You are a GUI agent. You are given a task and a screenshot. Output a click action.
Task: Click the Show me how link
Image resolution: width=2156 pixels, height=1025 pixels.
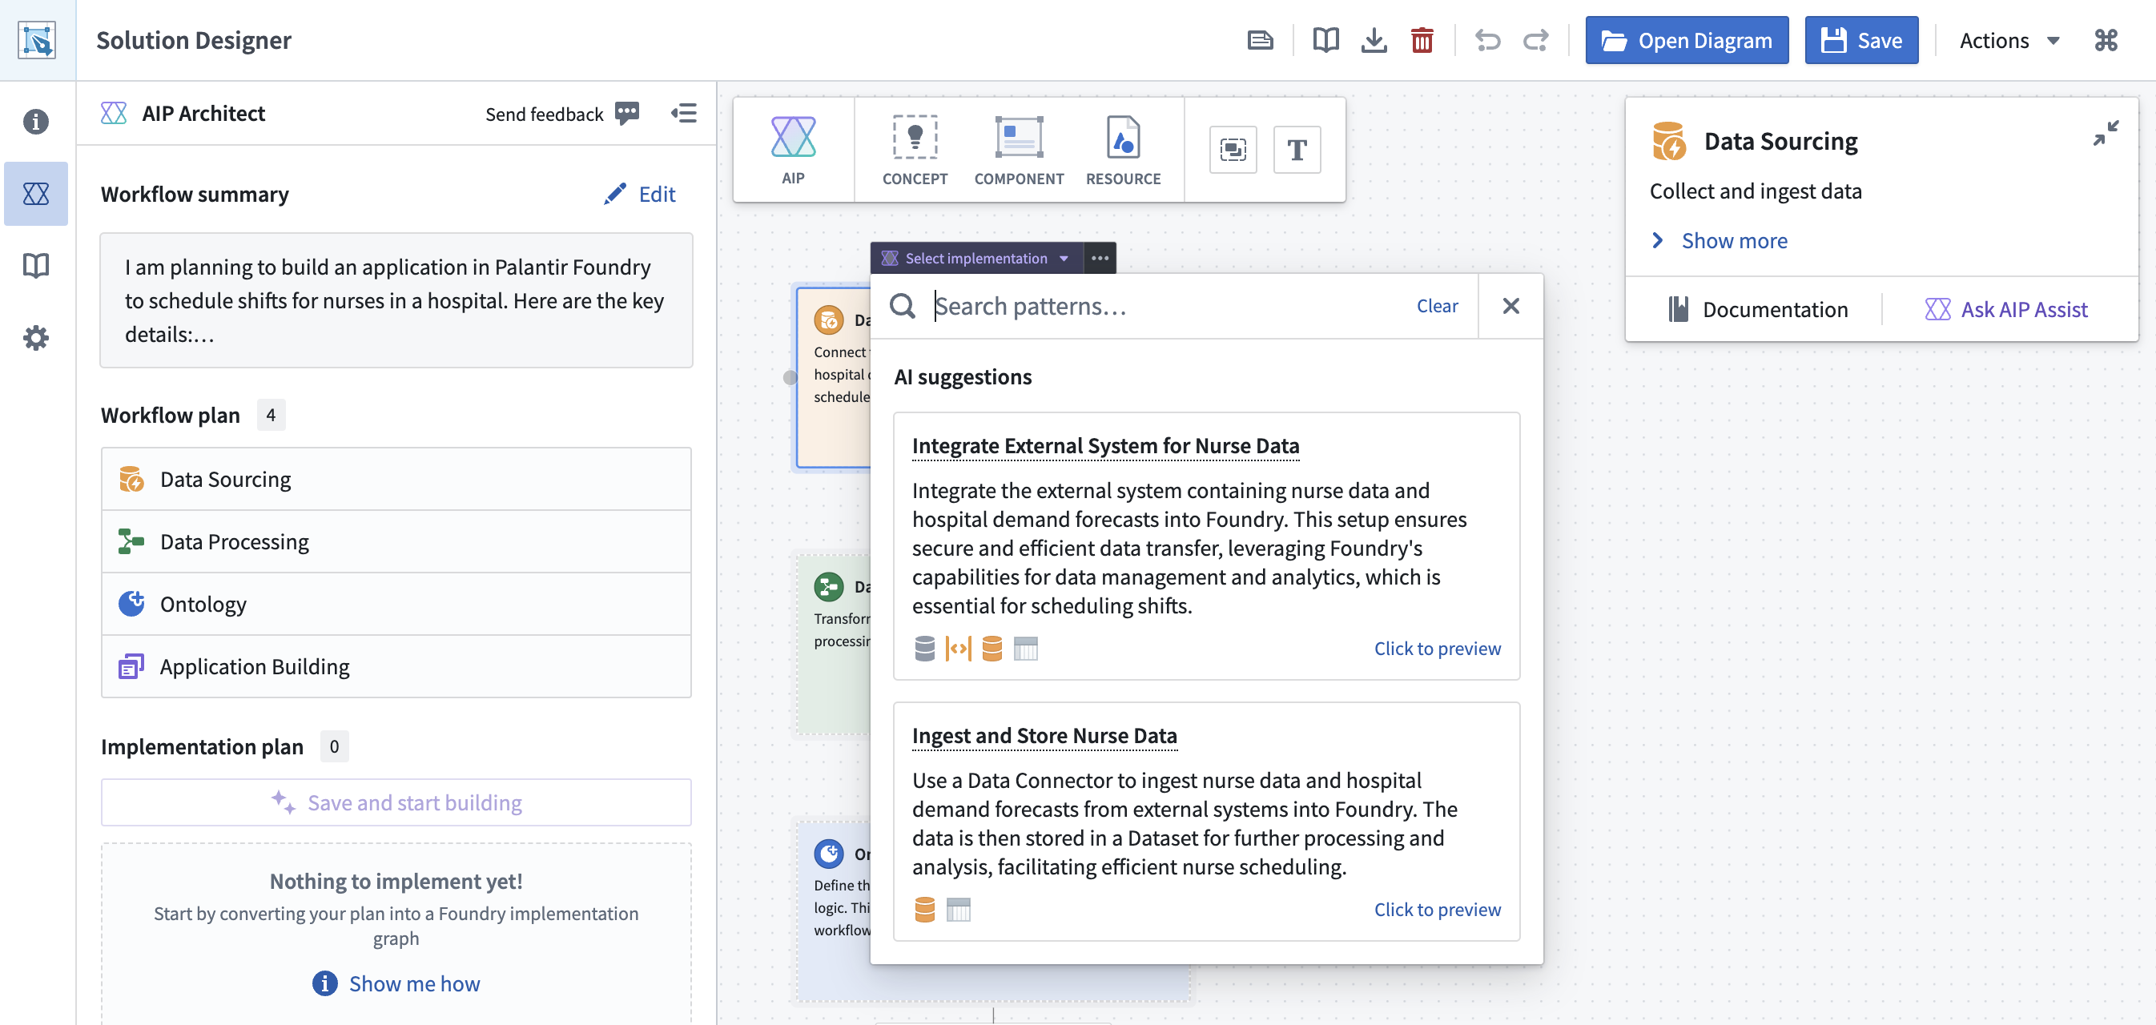pyautogui.click(x=396, y=983)
